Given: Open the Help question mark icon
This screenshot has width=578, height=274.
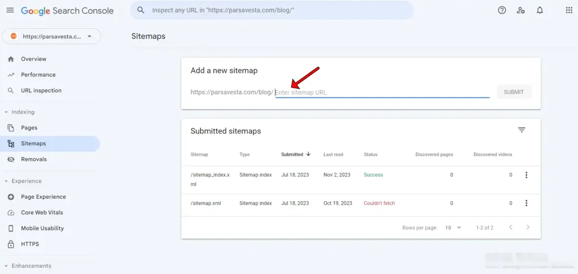Looking at the screenshot, I should coord(502,10).
